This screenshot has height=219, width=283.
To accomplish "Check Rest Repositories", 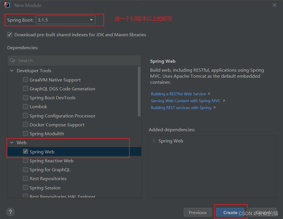I will pyautogui.click(x=25, y=178).
